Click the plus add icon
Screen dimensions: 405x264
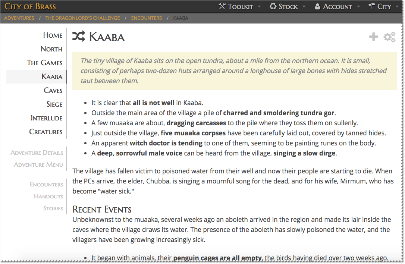pyautogui.click(x=373, y=37)
